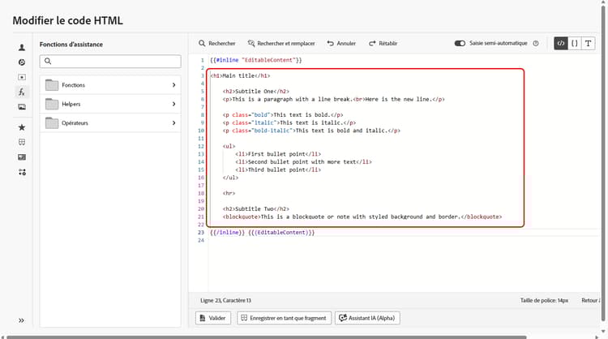Open the profile attributes icon in sidebar

tap(22, 47)
